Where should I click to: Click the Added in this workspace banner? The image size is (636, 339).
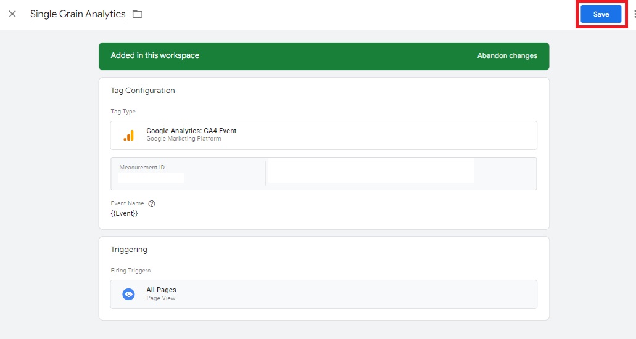[x=155, y=55]
